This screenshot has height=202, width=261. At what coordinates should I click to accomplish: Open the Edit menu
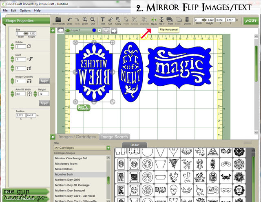coord(13,11)
